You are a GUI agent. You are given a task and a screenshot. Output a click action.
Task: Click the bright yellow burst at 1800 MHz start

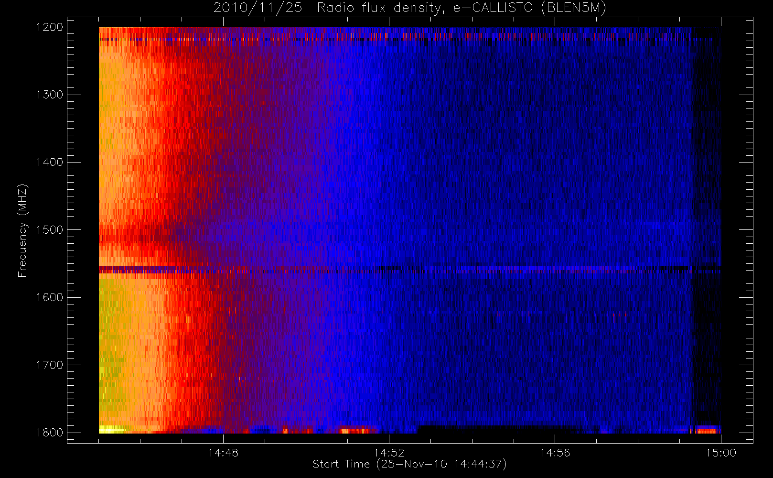click(x=113, y=429)
